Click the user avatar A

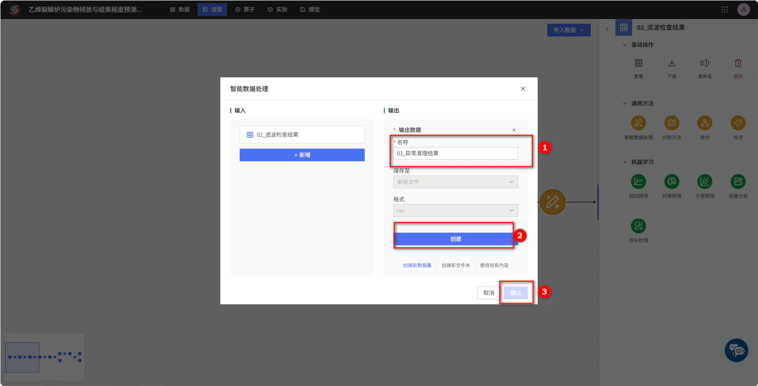tap(743, 10)
